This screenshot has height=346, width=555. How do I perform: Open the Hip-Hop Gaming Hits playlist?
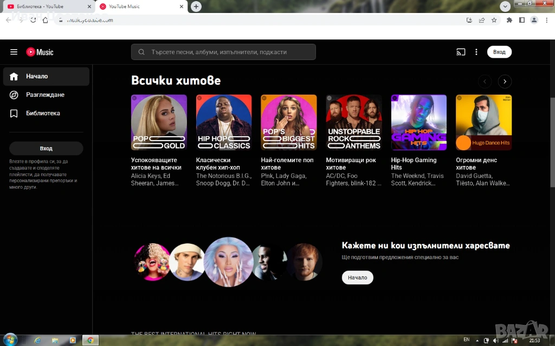pos(418,123)
